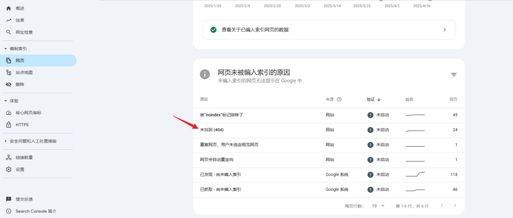Click the home icon beside 概述
Viewport: 513px width, 218px height.
(9, 8)
